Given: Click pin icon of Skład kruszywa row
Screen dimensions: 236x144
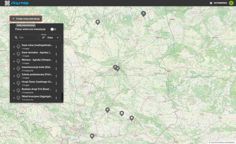Looking at the screenshot, I should [x=18, y=98].
